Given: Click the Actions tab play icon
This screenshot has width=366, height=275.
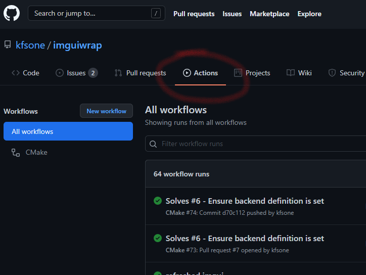Looking at the screenshot, I should click(187, 73).
